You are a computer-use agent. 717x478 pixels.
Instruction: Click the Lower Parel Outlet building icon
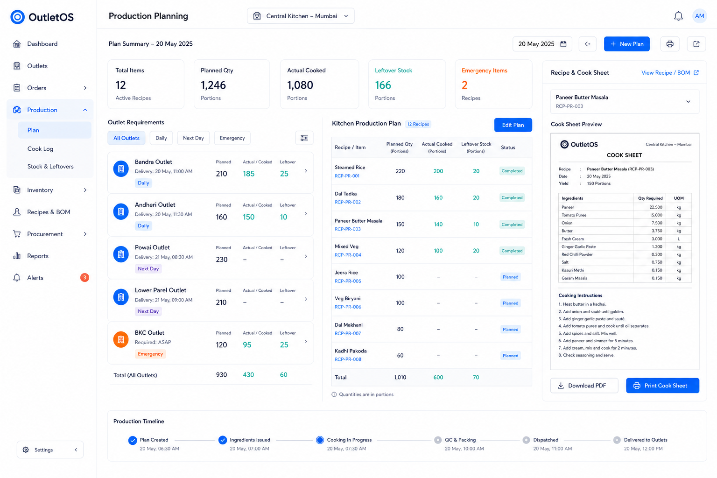[x=121, y=297]
